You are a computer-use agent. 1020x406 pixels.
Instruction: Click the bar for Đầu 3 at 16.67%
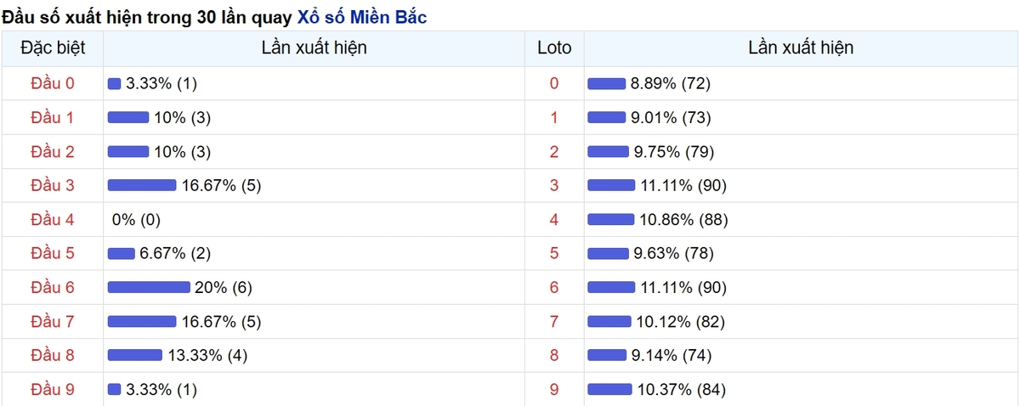(142, 185)
